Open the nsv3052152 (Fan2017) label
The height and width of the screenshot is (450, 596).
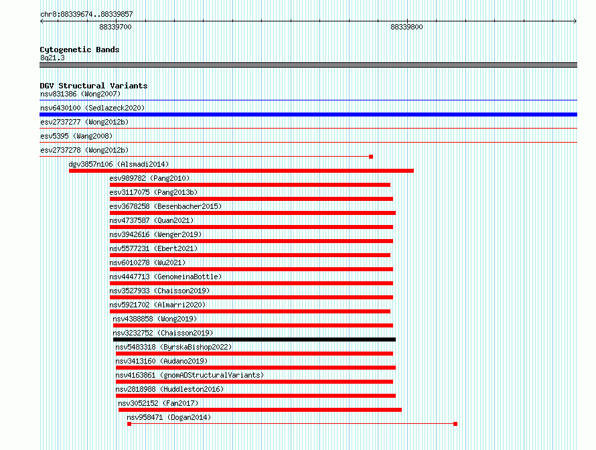158,403
